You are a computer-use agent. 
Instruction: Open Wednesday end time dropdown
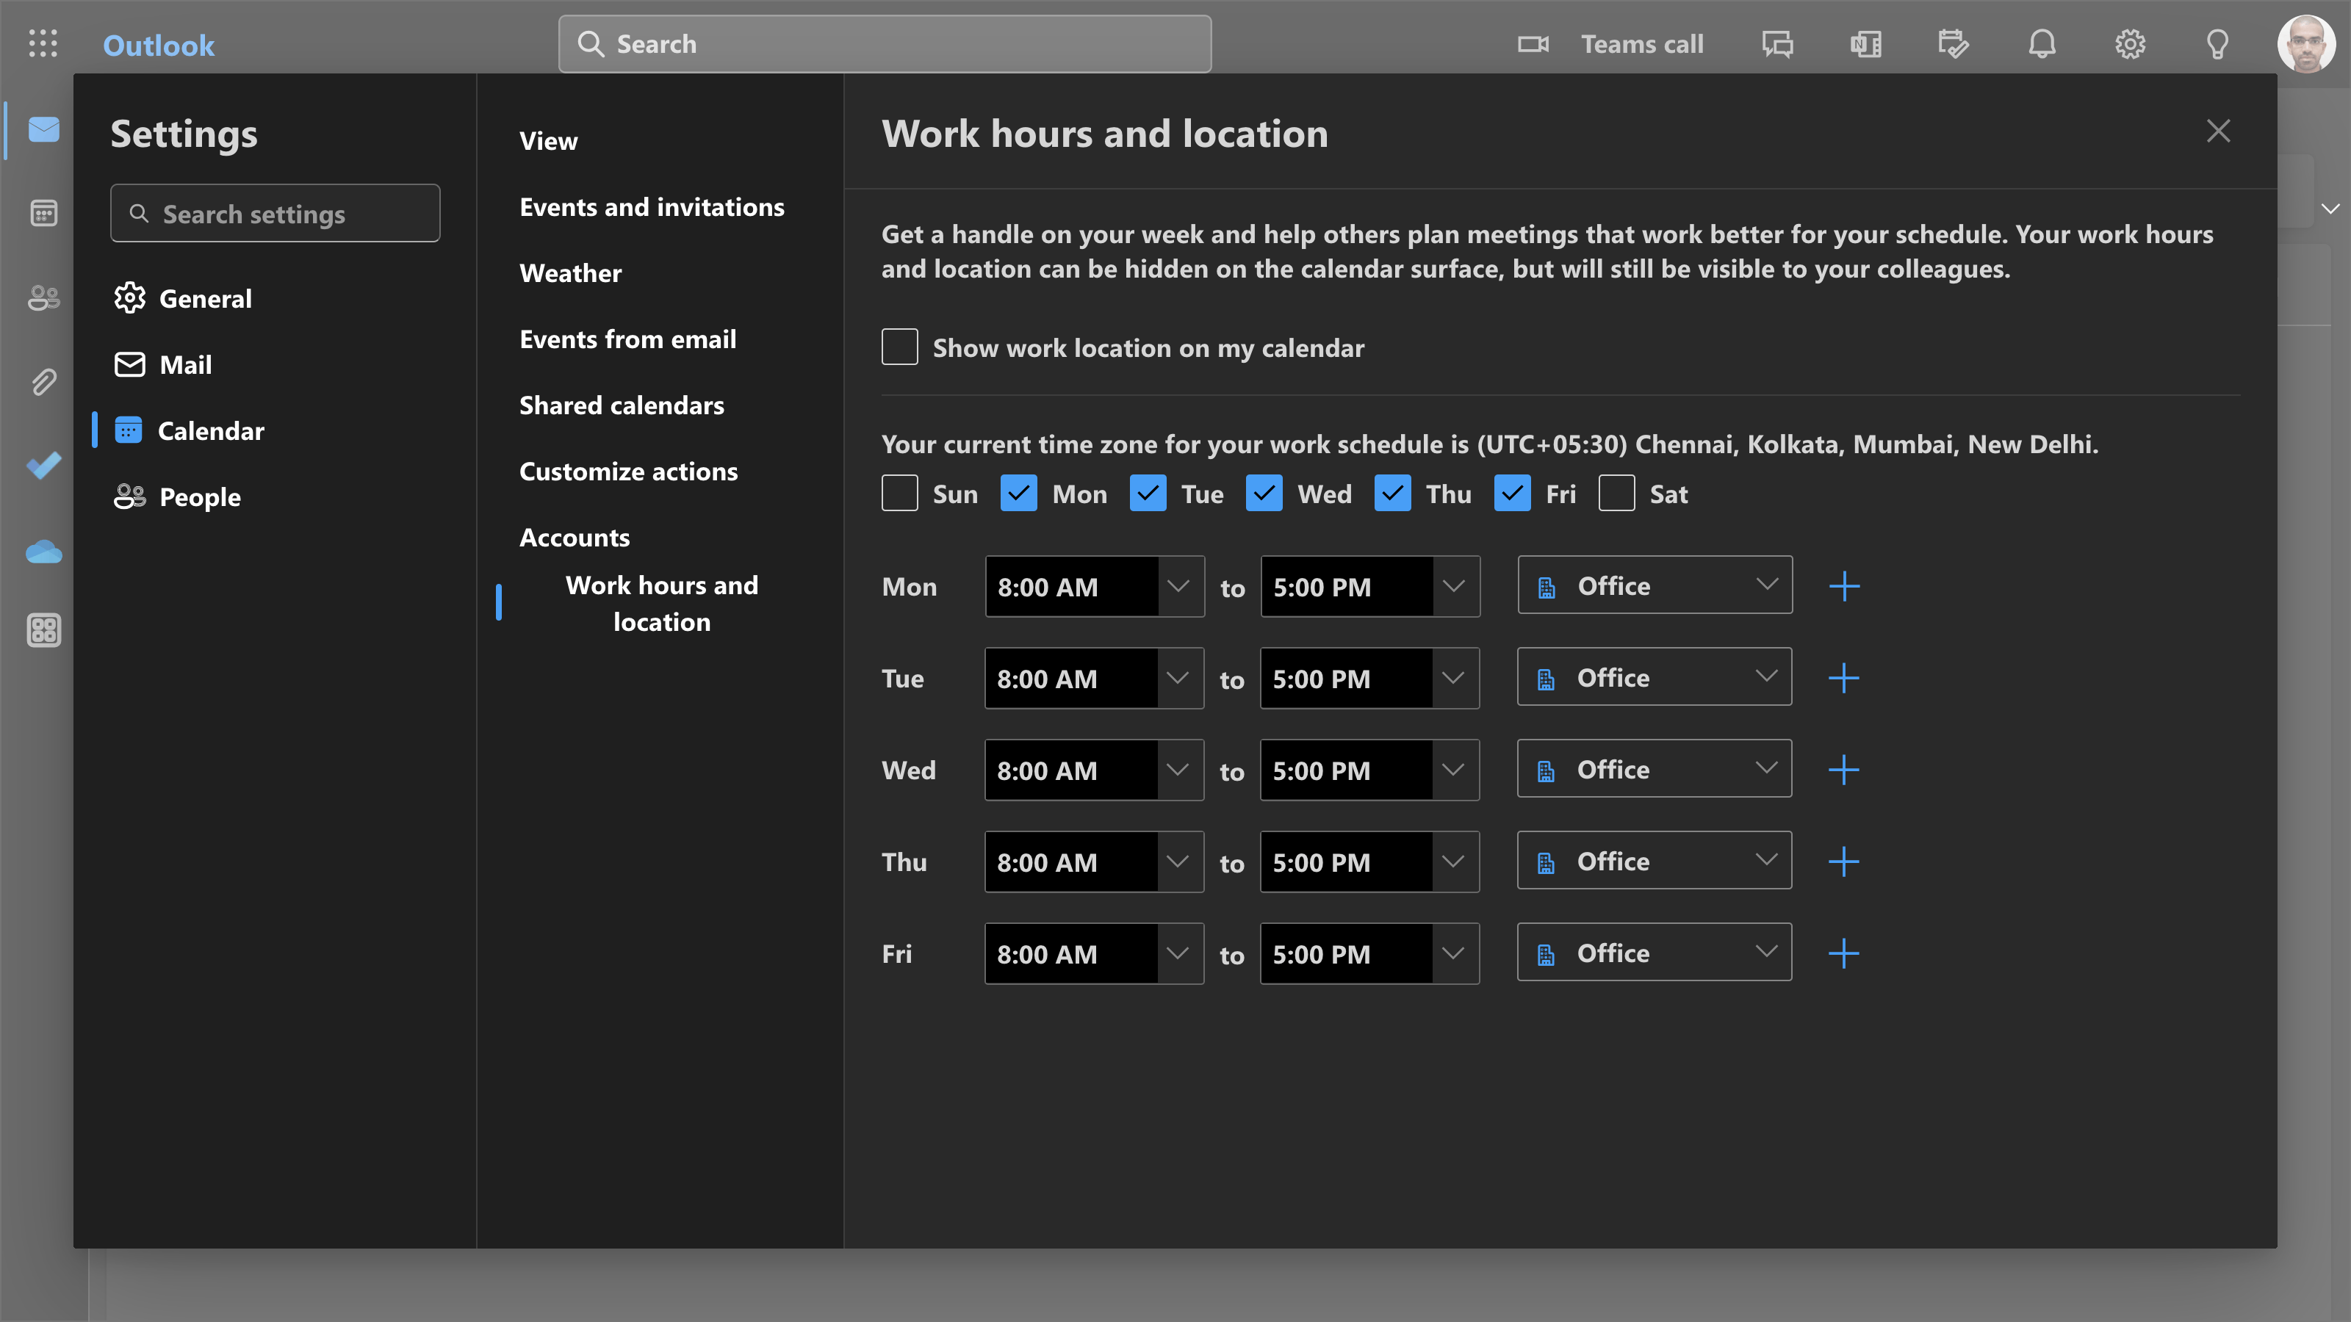pos(1453,770)
